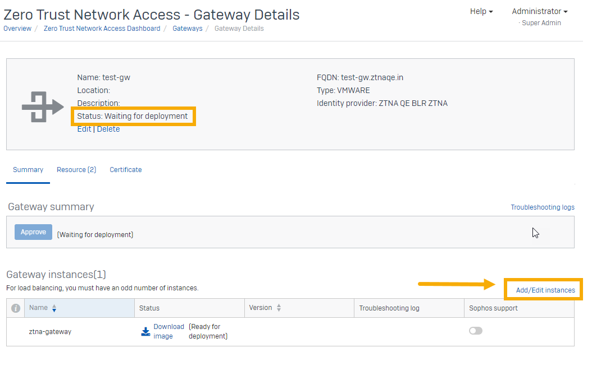Click the Gateway Details breadcrumb text
Screen dimensions: 592x366
239,29
